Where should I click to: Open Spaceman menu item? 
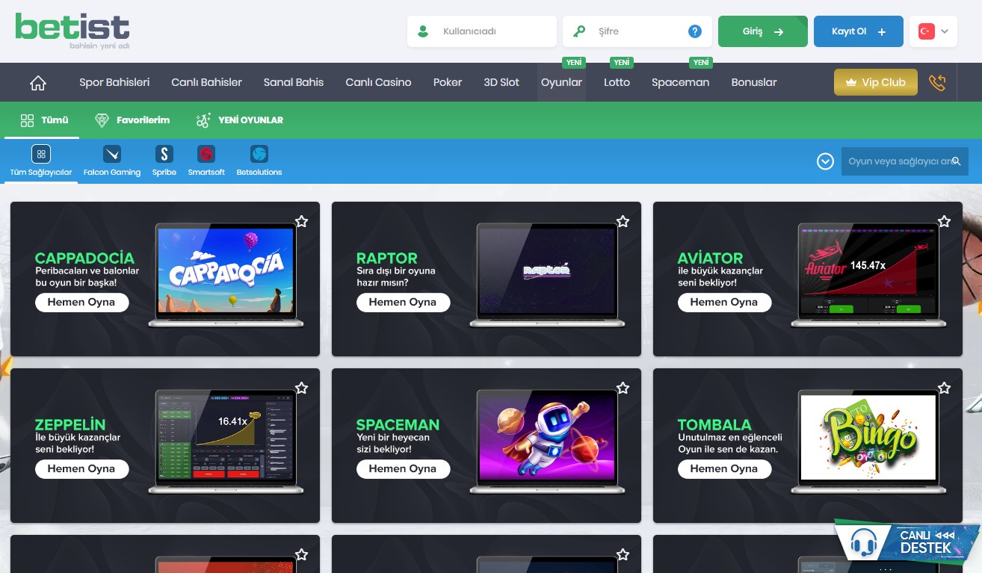tap(680, 82)
